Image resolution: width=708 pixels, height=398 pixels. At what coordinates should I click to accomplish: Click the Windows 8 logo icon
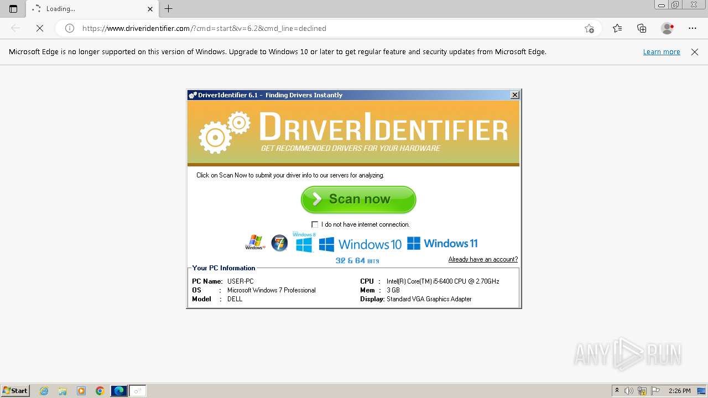pos(304,243)
